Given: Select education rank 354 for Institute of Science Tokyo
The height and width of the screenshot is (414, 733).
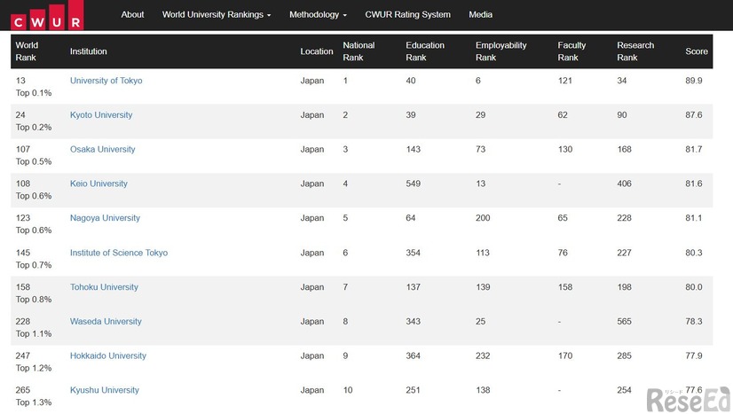Looking at the screenshot, I should tap(414, 253).
